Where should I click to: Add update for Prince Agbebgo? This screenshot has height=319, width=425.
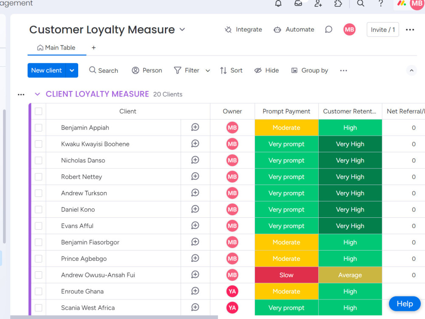click(x=195, y=258)
